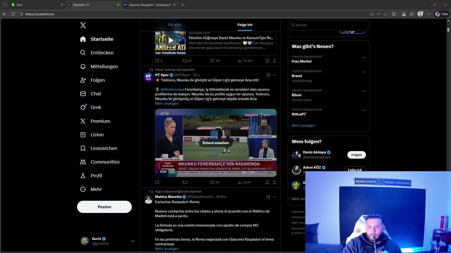Bookmark the YouTube link post
This screenshot has width=451, height=253.
[x=267, y=61]
